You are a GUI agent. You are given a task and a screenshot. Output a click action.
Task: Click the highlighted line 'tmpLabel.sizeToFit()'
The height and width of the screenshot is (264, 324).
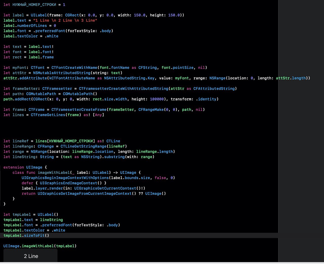26,236
